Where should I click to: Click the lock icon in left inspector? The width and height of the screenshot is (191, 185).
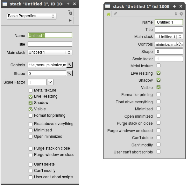(70, 12)
